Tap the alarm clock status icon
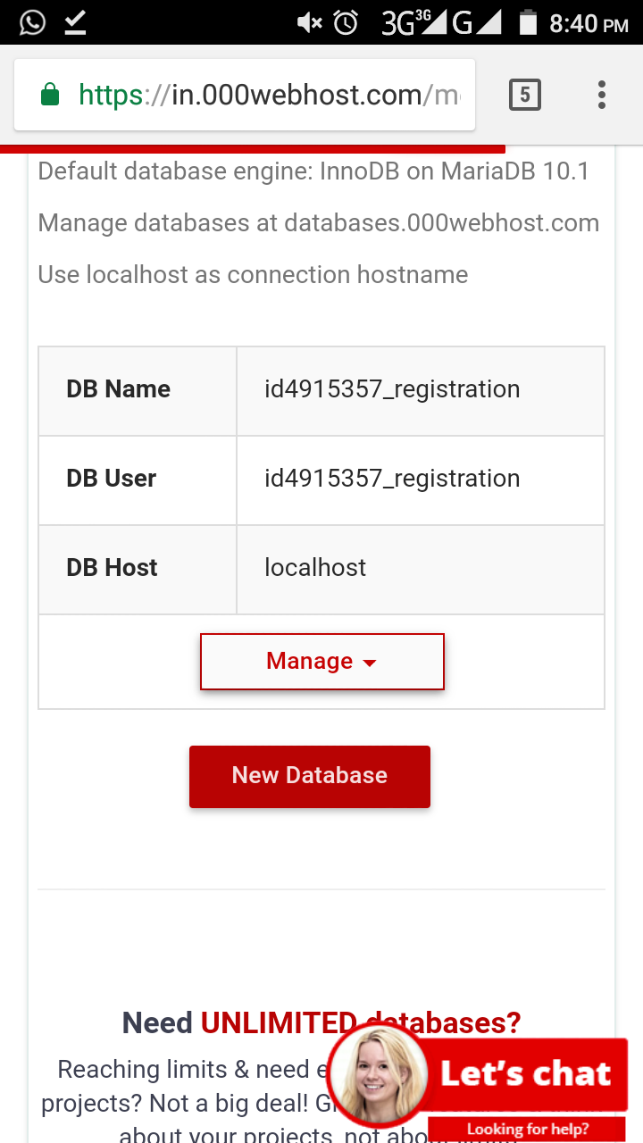This screenshot has width=643, height=1143. (x=346, y=23)
